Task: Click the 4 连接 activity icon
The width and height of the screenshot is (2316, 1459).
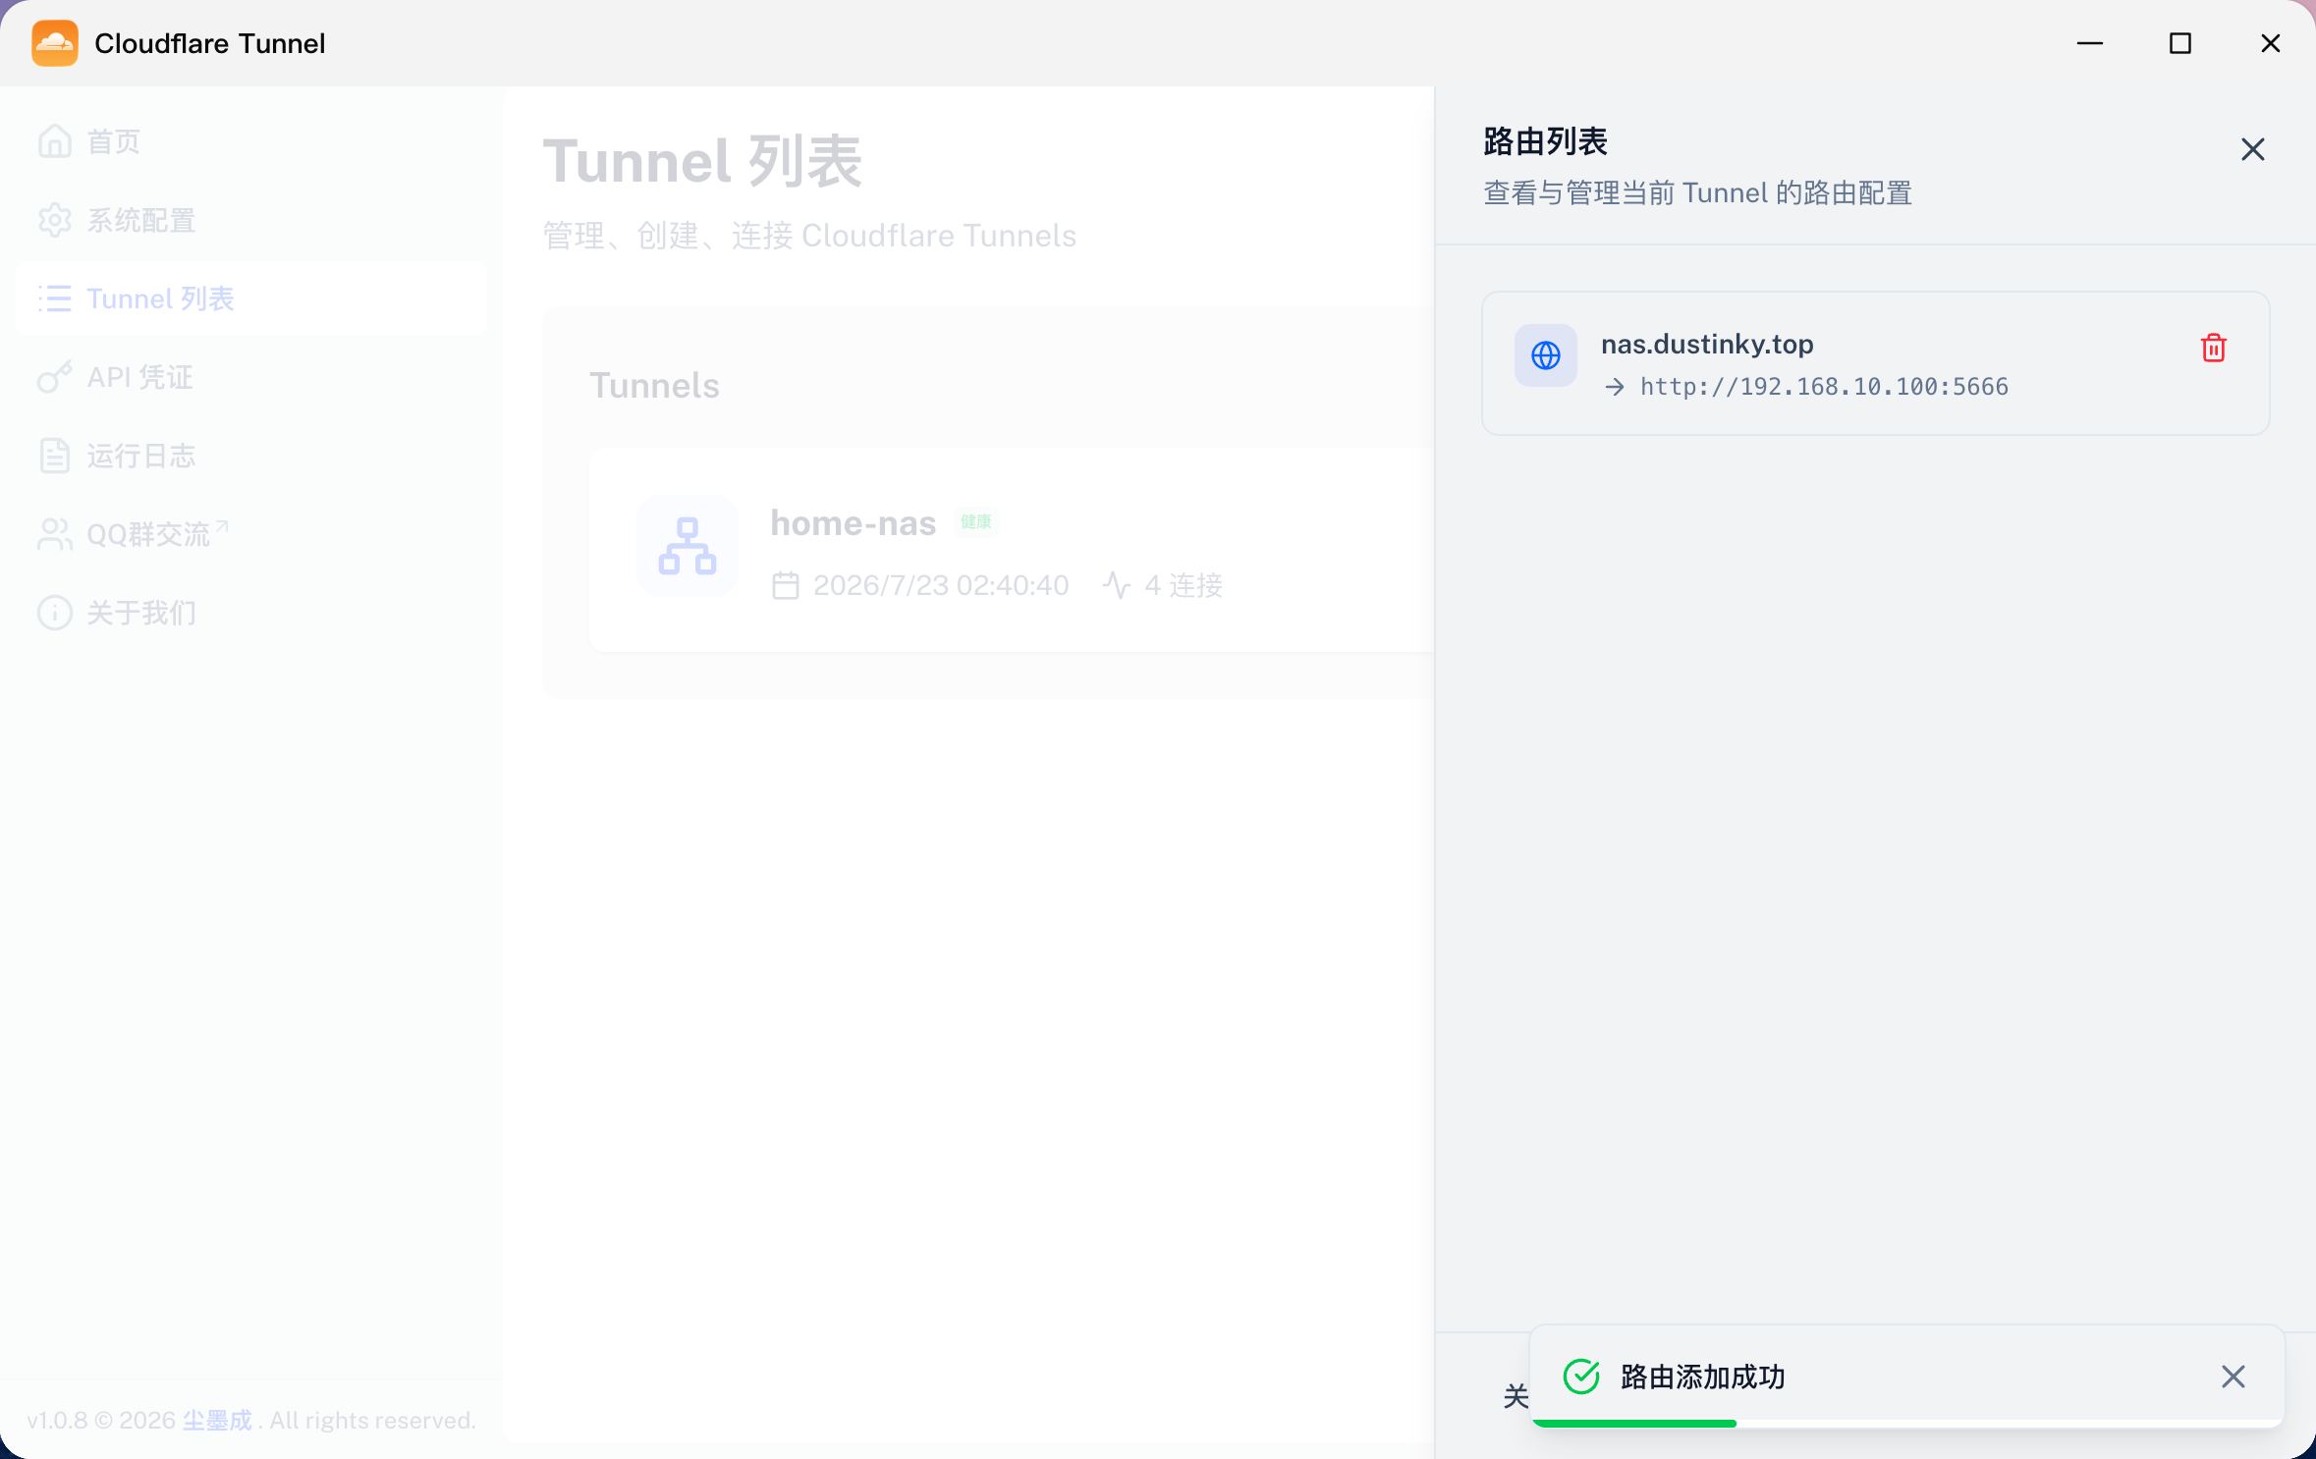Action: 1117,585
